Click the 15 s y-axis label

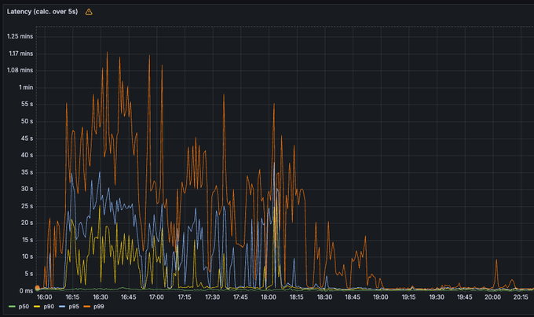[x=27, y=240]
